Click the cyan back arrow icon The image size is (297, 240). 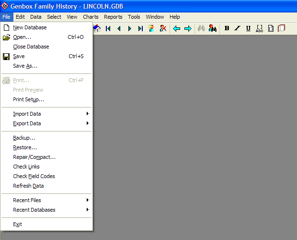click(x=177, y=29)
